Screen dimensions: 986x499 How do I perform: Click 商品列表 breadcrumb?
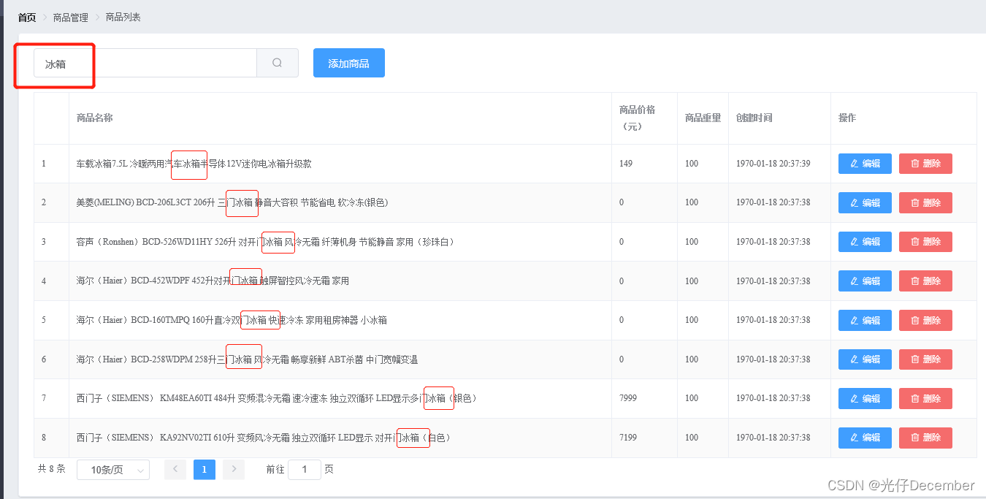click(123, 17)
